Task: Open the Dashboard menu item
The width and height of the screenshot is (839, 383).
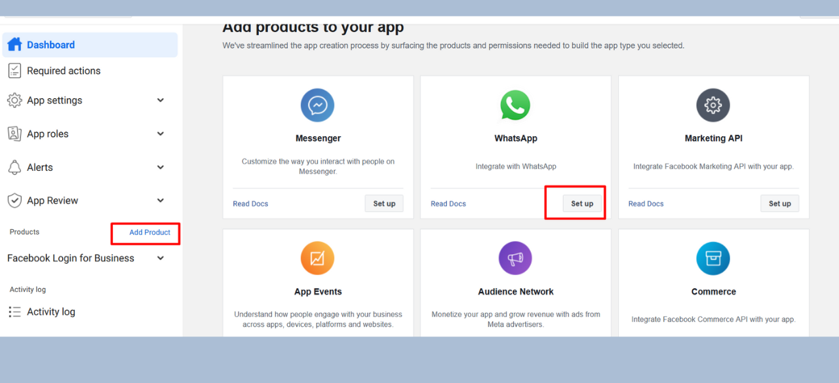Action: click(90, 45)
